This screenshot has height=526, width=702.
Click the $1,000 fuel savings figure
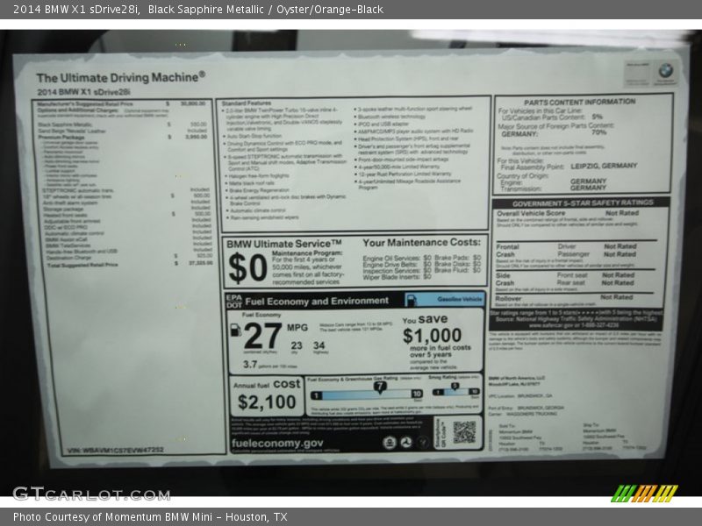tap(432, 335)
